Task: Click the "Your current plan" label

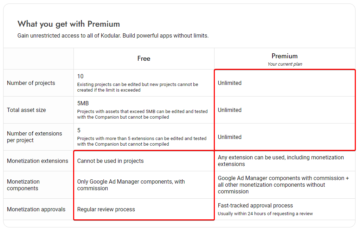Action: click(284, 64)
